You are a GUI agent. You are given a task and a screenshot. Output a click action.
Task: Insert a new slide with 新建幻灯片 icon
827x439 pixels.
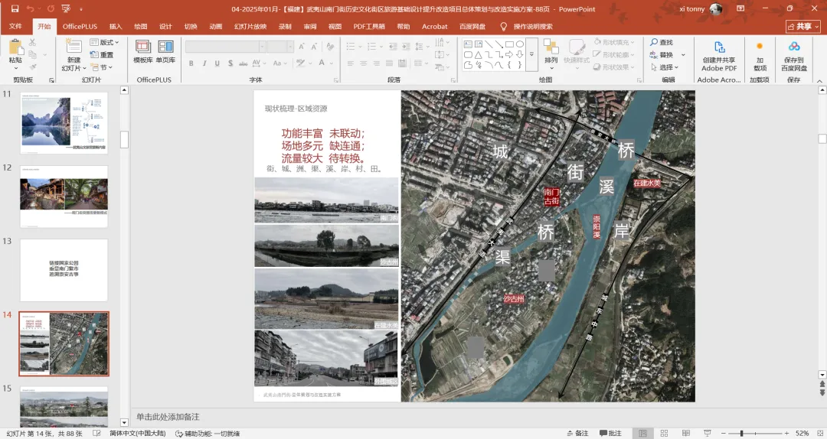74,50
